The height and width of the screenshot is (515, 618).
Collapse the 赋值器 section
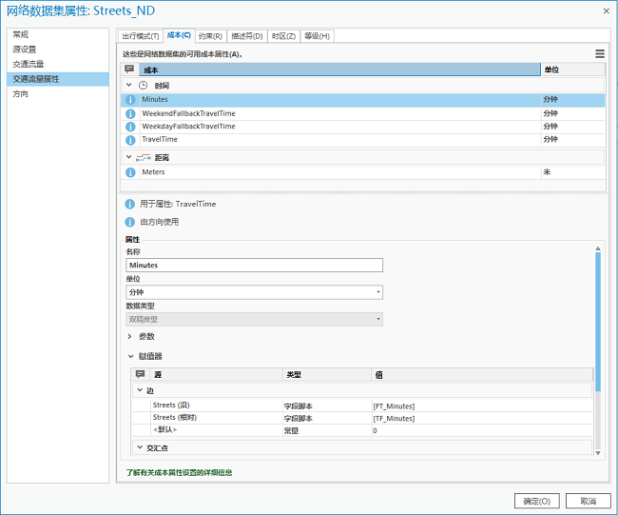click(x=129, y=356)
